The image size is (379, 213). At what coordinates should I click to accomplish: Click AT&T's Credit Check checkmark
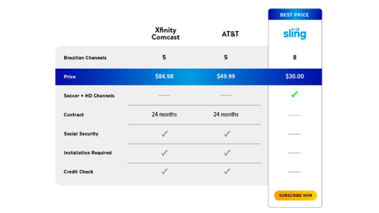click(x=227, y=172)
